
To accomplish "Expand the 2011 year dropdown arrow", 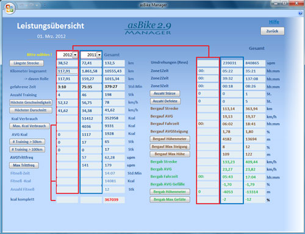I will coord(99,55).
